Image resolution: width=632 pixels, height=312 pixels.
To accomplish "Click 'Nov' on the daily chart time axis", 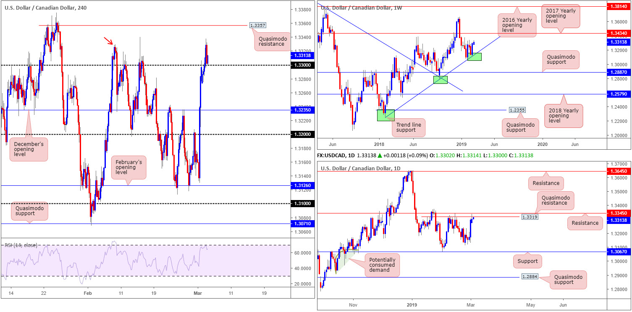I will tap(353, 304).
